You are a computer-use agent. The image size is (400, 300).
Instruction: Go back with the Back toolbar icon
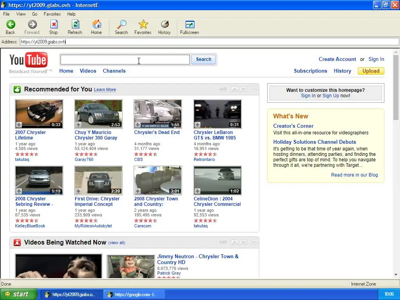pyautogui.click(x=11, y=27)
